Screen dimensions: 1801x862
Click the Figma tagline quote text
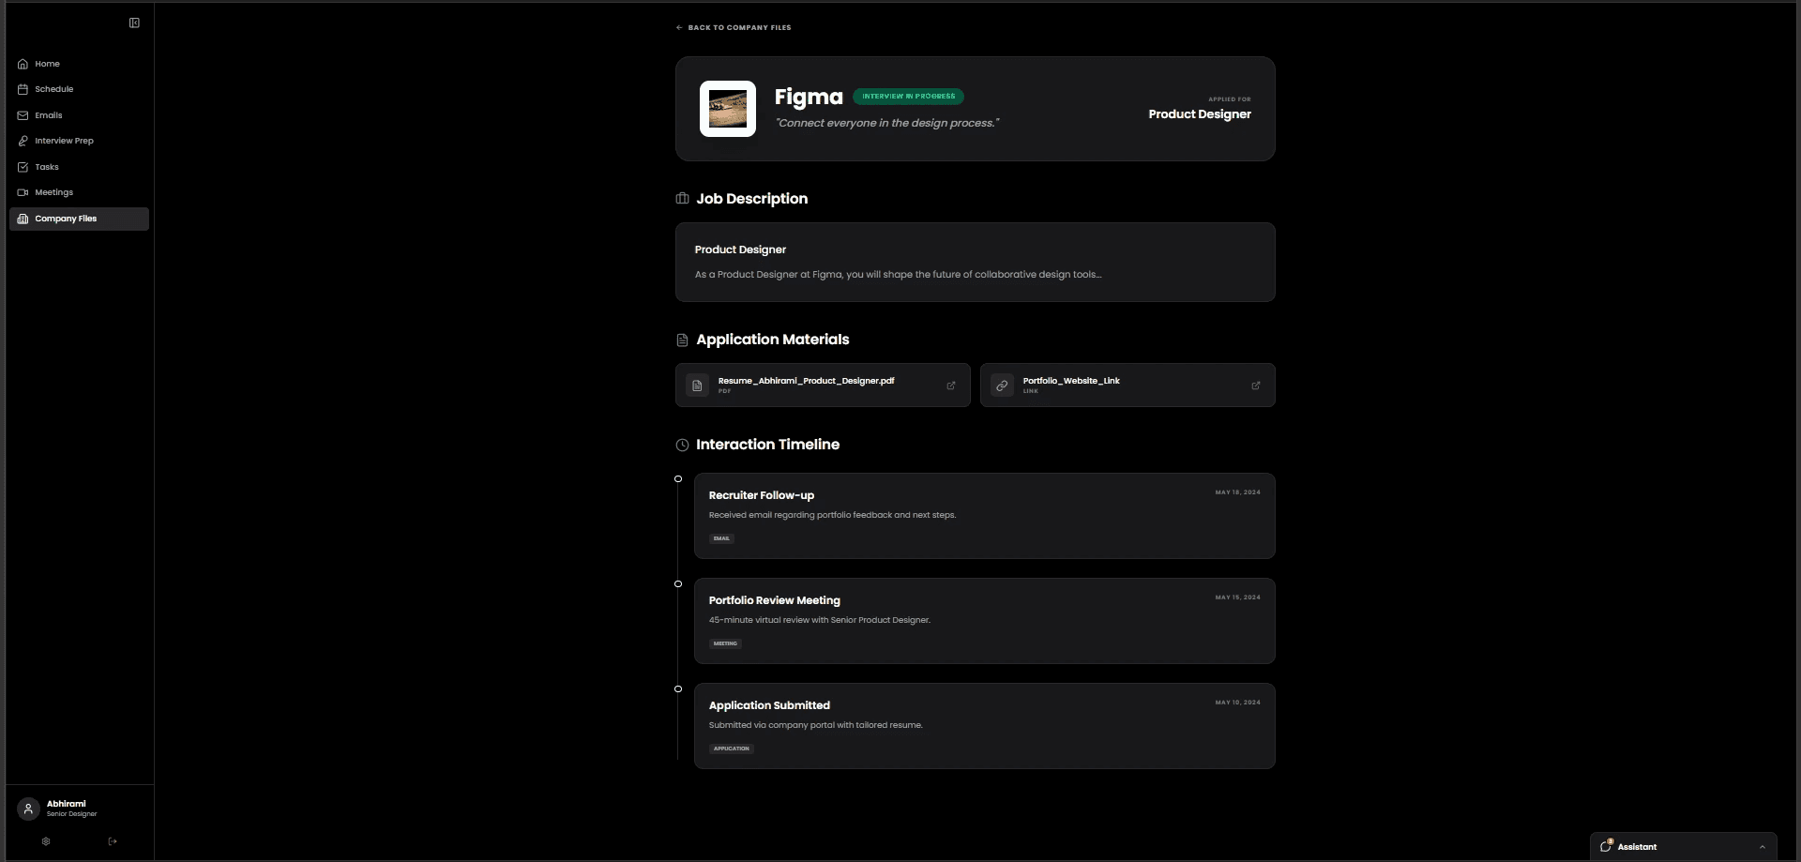tap(887, 123)
